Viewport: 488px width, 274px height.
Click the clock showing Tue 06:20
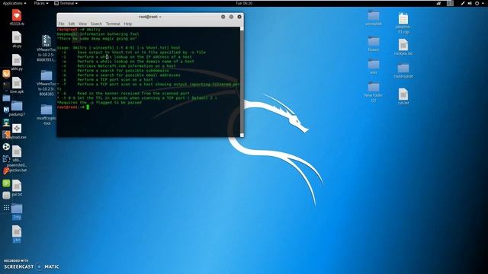(244, 3)
